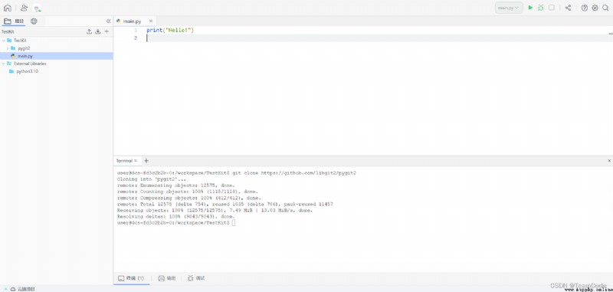Open the share icon
Screen dimensions: 613x292
pos(568,8)
